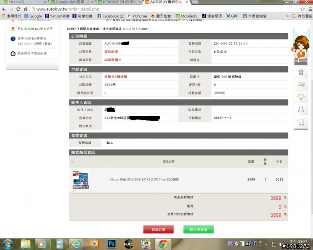
Task: Open the Windows Start button
Action: click(x=8, y=244)
